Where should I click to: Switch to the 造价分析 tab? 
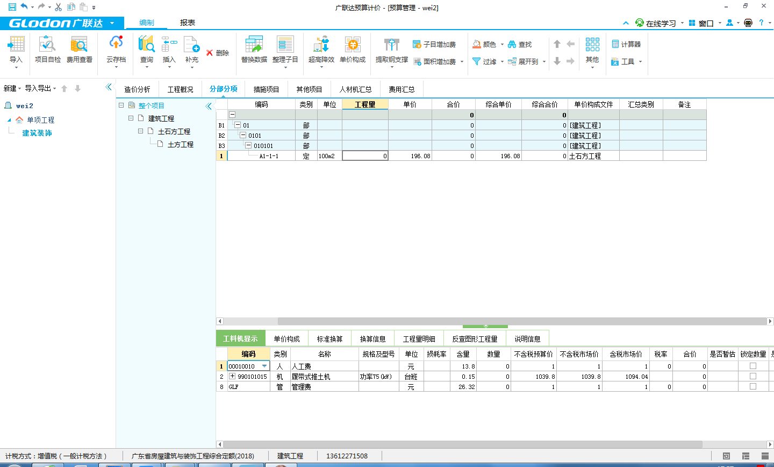click(x=137, y=89)
